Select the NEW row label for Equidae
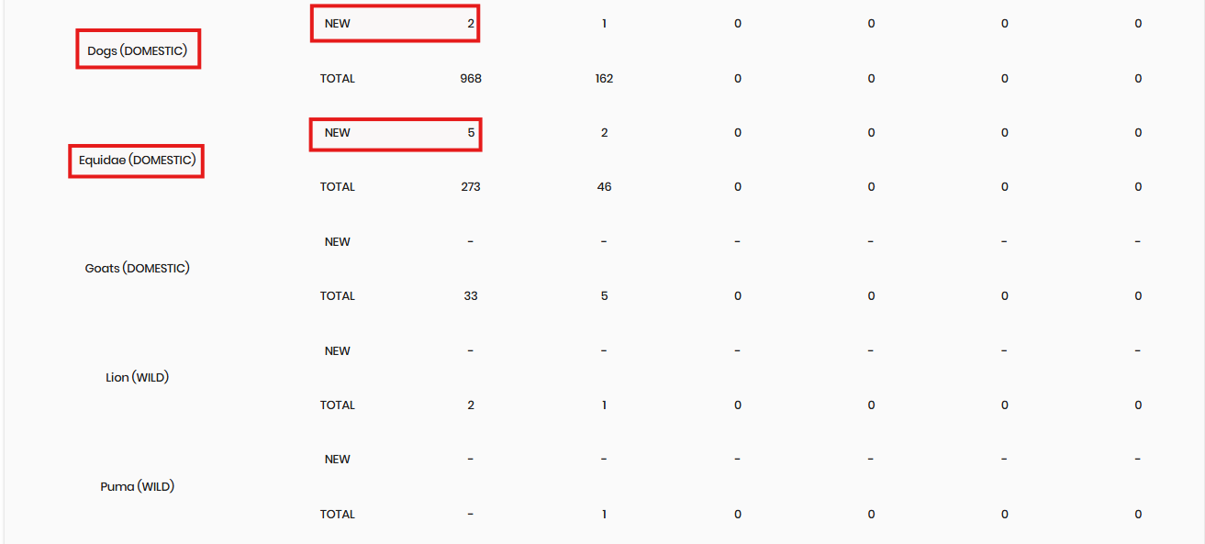This screenshot has width=1205, height=544. (x=338, y=133)
